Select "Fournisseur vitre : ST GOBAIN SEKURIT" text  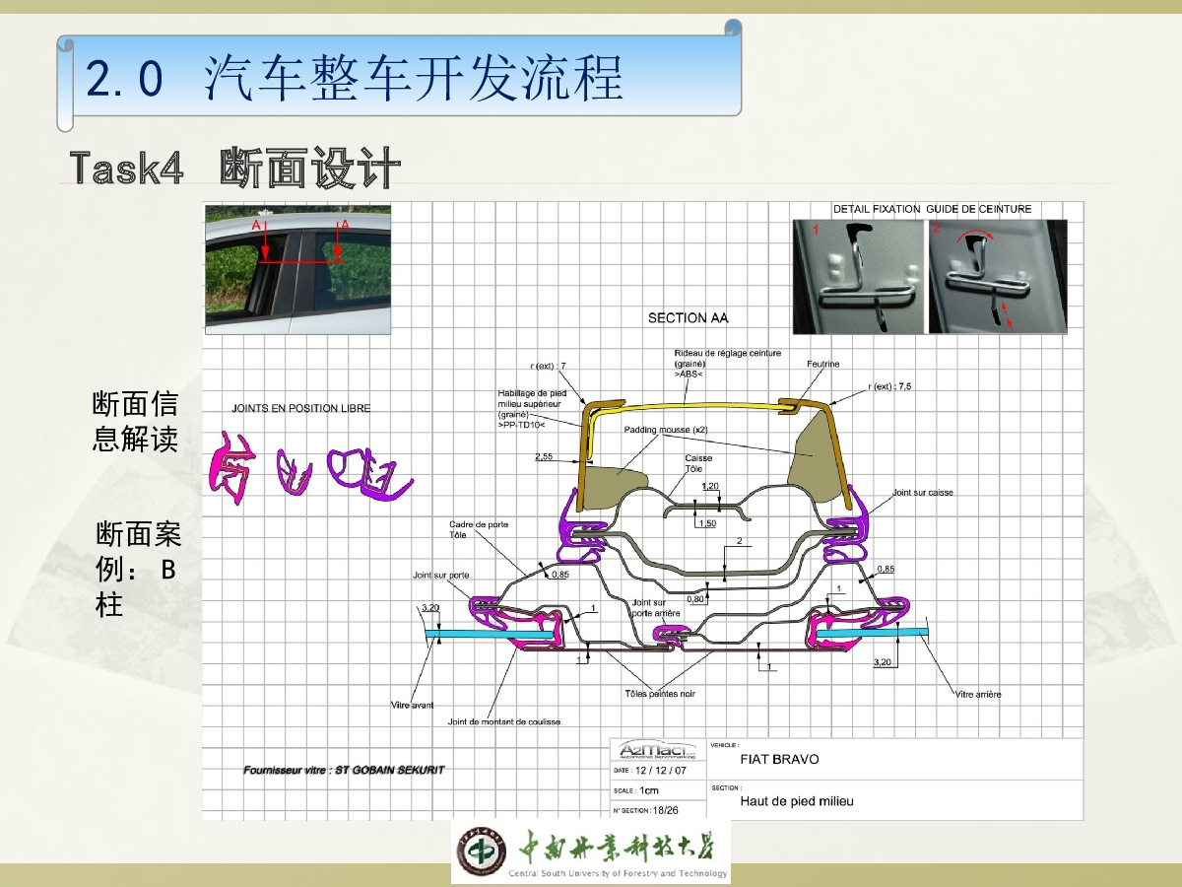(x=344, y=770)
